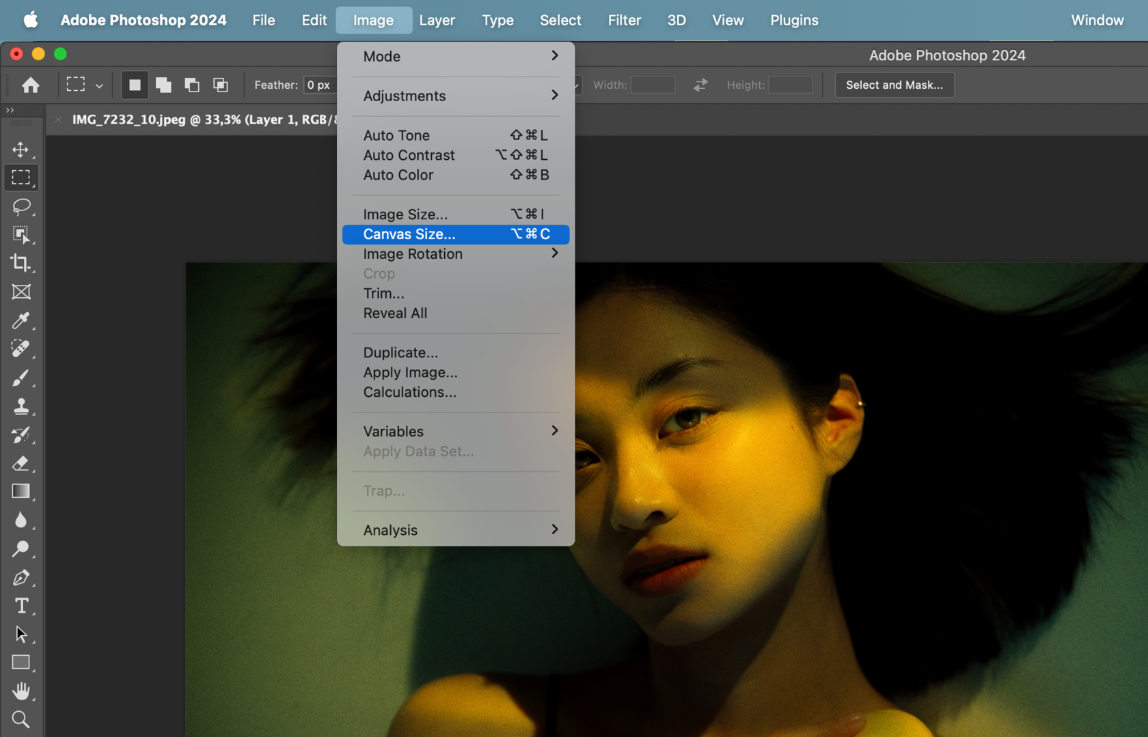The image size is (1148, 737).
Task: Select the Horizontal Type tool
Action: click(21, 606)
